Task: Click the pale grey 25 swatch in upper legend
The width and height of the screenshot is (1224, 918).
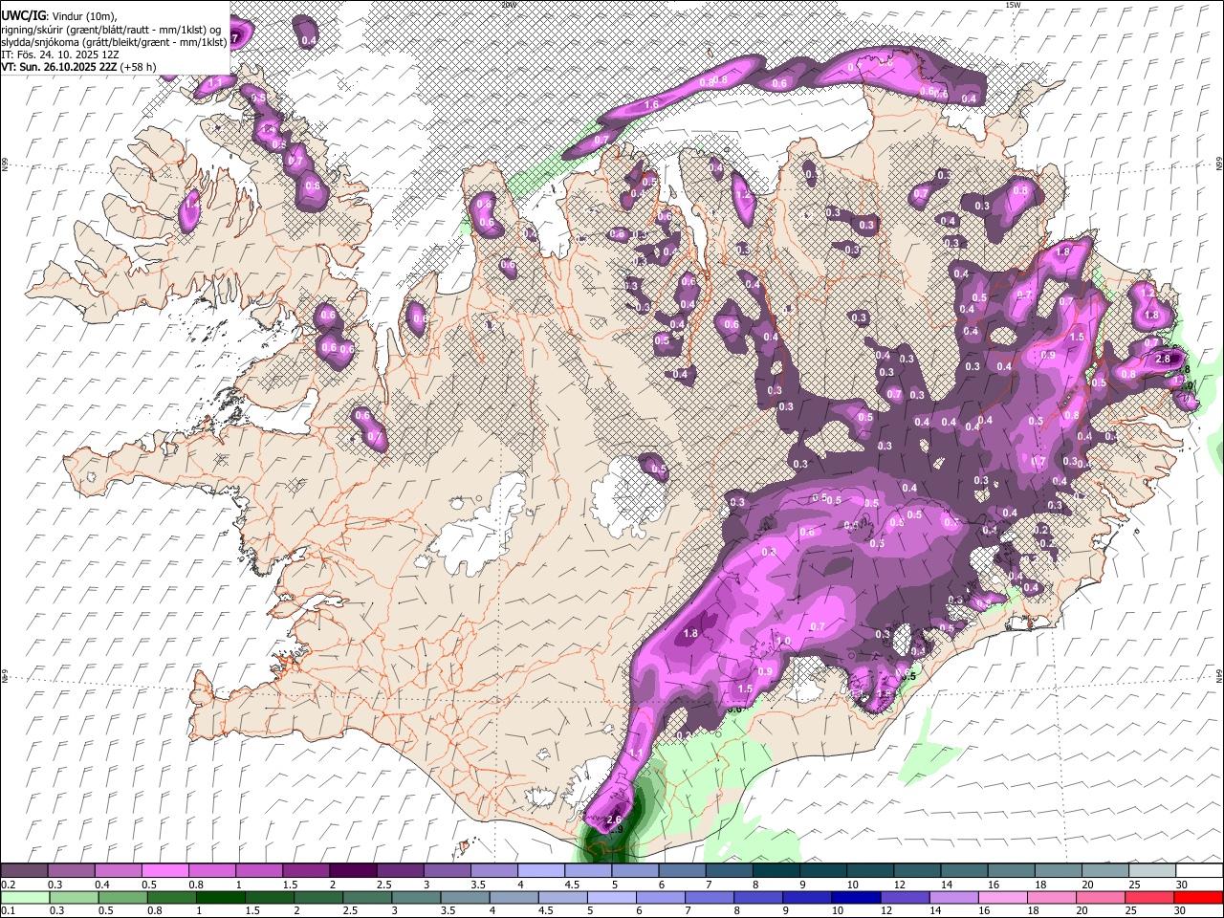Action: tap(1151, 871)
